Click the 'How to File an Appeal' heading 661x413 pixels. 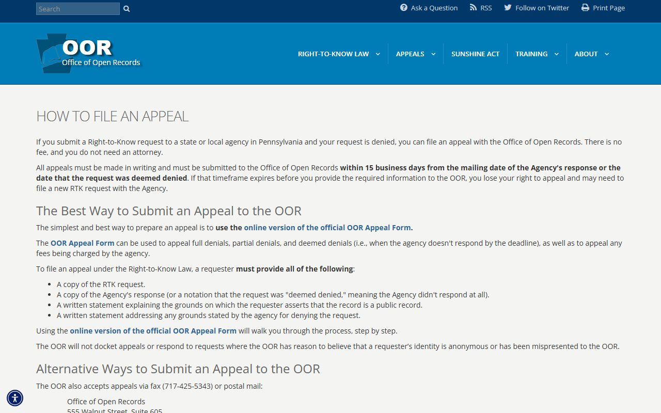(x=112, y=116)
